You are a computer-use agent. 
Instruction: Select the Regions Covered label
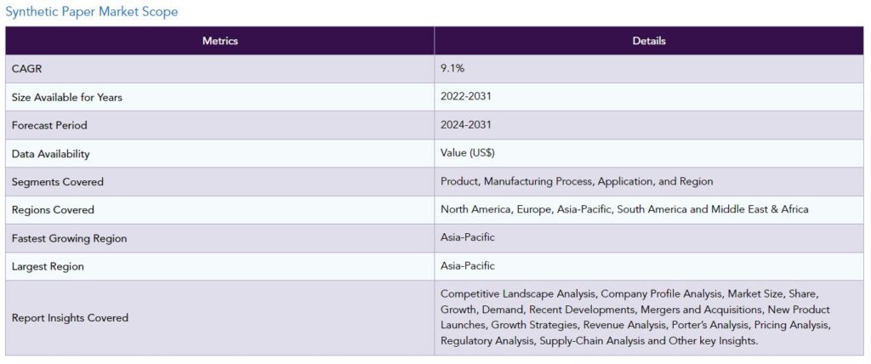click(x=53, y=210)
